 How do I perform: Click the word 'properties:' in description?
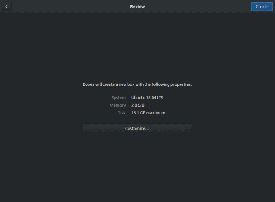click(x=181, y=84)
